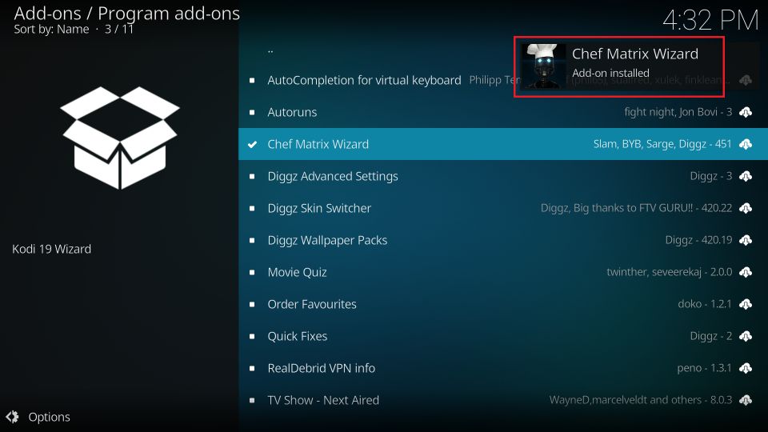Screen dimensions: 768x432
Task: Click "WayneD,marcelveldt and others - 8.0.3" text
Action: pos(641,400)
